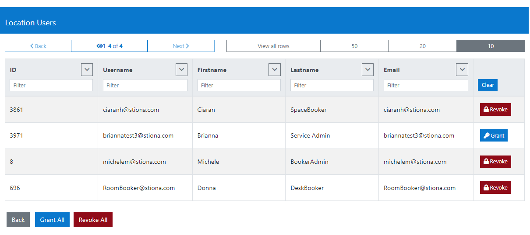Click firstname Brianna

pos(208,135)
